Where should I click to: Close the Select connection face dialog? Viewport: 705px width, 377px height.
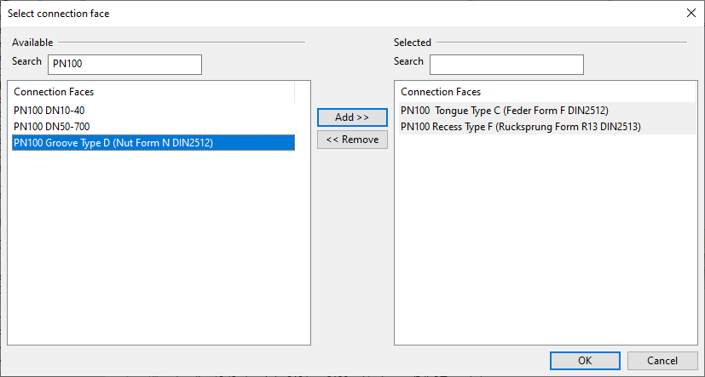click(x=691, y=13)
